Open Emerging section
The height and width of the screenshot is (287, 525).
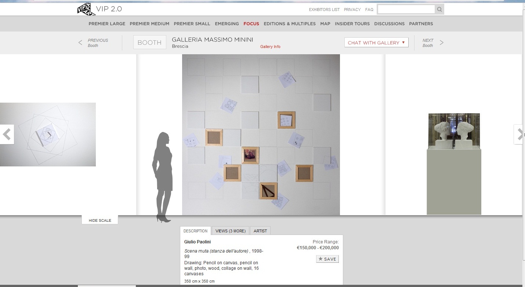click(227, 23)
